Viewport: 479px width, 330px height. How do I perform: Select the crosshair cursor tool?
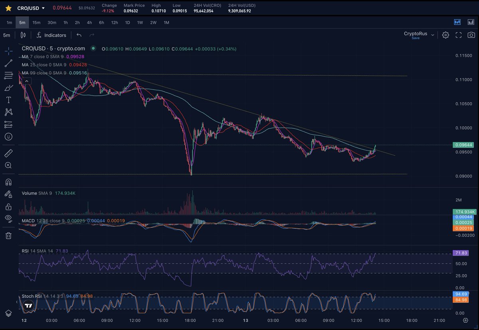(x=8, y=51)
